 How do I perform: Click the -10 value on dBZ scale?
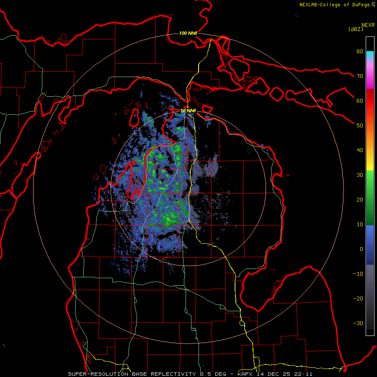pyautogui.click(x=358, y=274)
